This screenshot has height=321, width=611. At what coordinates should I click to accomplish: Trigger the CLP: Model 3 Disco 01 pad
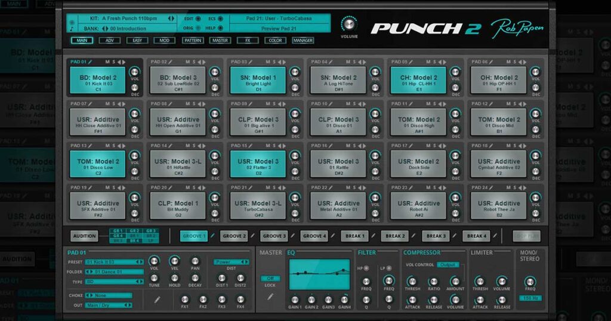[x=338, y=122]
